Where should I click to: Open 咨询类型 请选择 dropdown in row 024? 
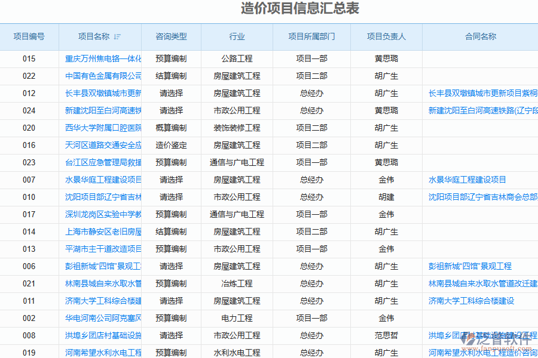point(171,110)
